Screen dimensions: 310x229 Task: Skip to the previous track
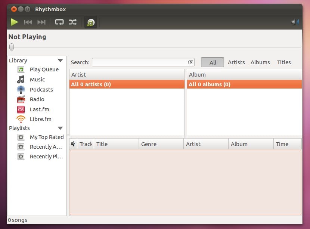(x=28, y=22)
